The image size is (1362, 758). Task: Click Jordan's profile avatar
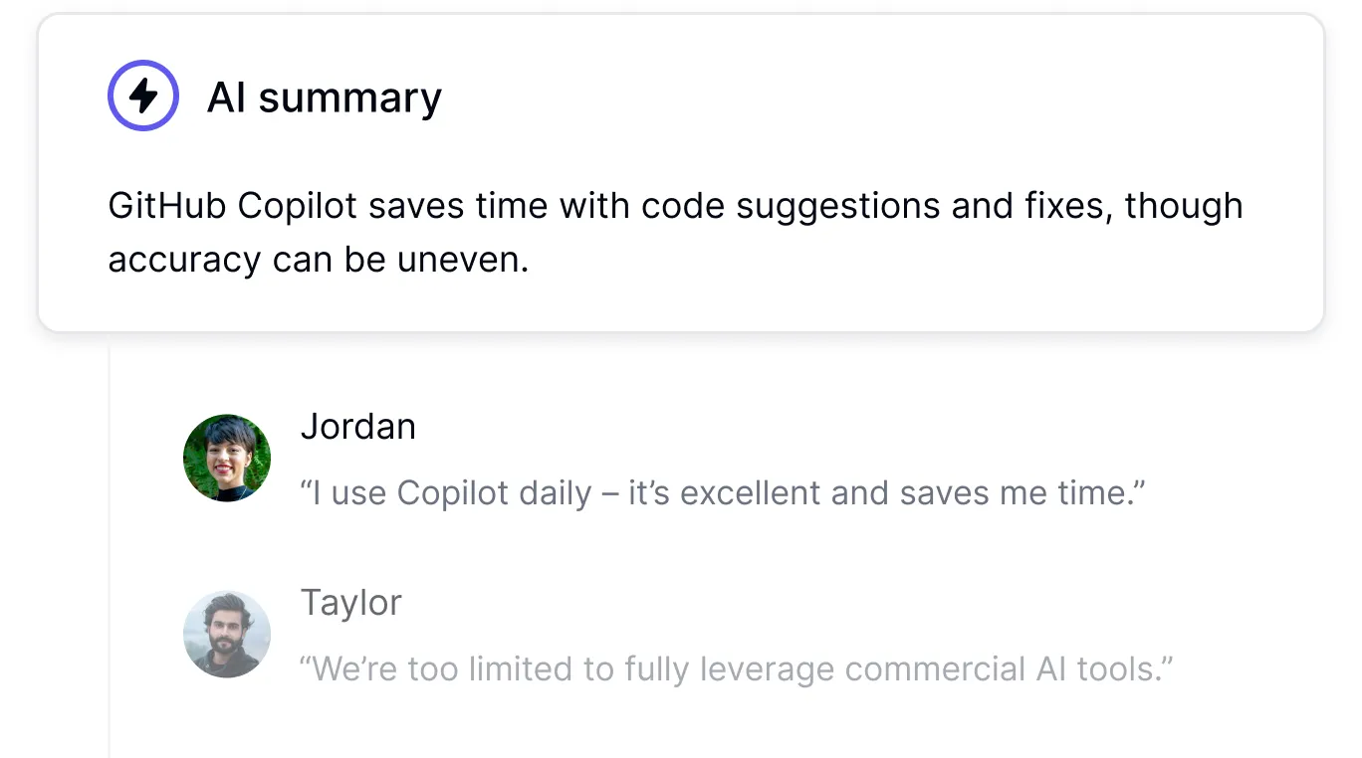pyautogui.click(x=227, y=458)
